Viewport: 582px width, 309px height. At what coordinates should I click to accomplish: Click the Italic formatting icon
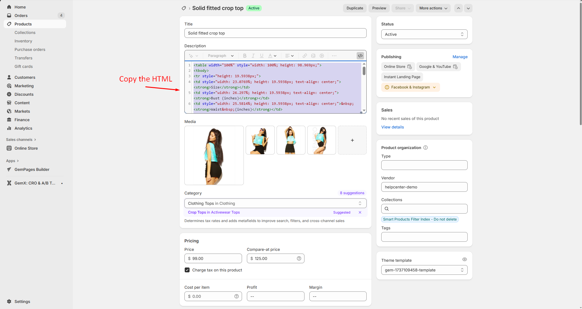coord(253,56)
